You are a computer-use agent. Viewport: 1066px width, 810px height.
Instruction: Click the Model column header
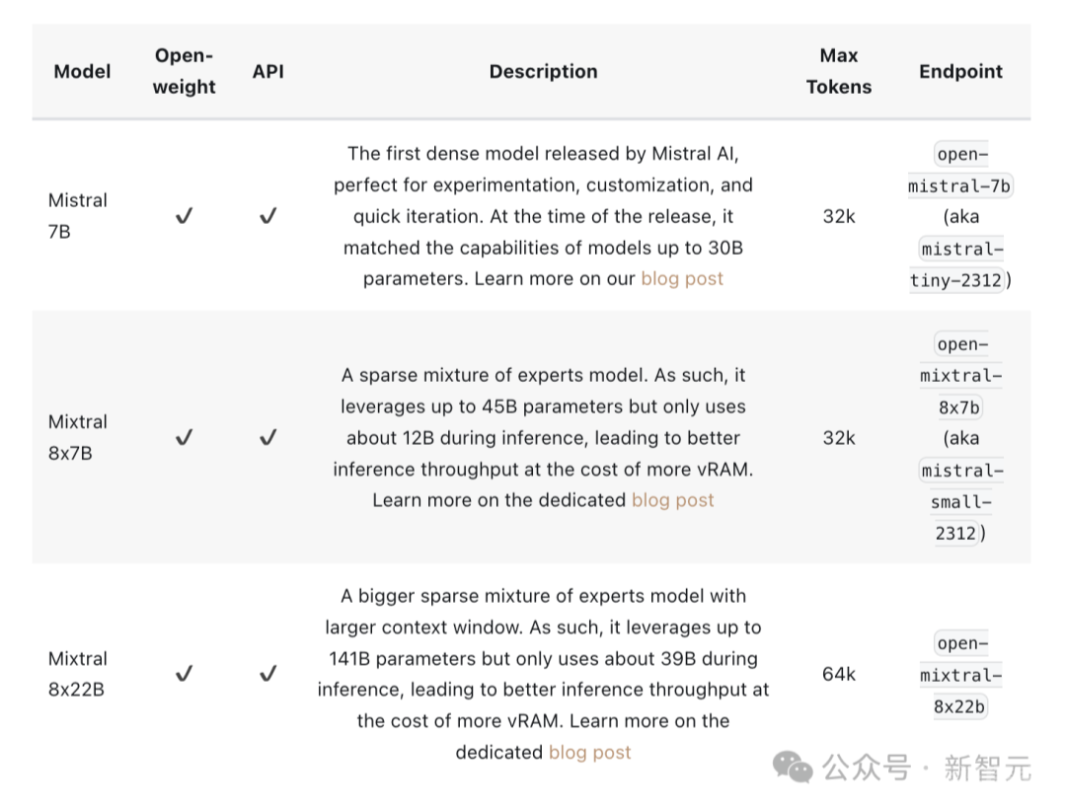coord(82,71)
